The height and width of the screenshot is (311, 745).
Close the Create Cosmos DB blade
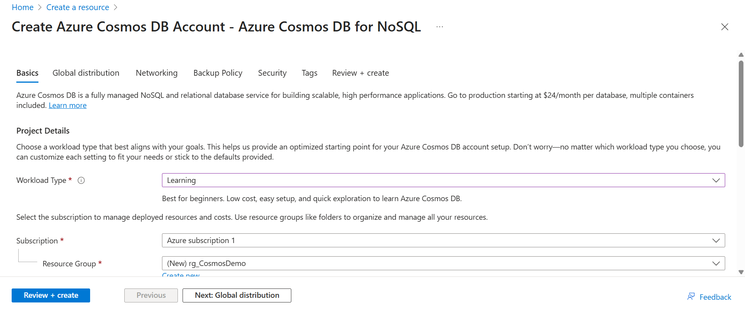[724, 27]
